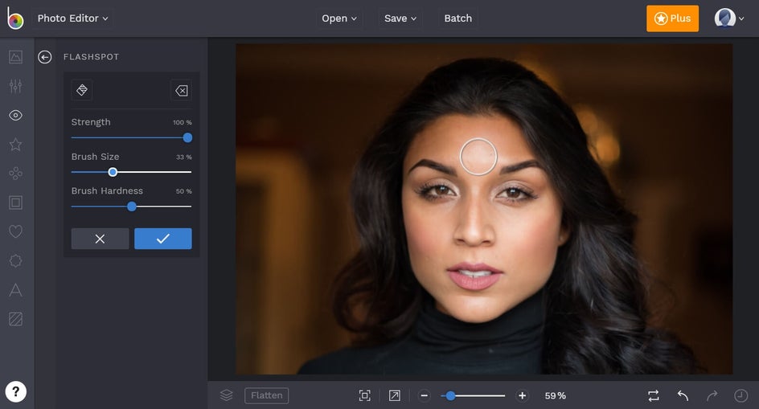
Task: Open the layers panel icon
Action: click(227, 395)
